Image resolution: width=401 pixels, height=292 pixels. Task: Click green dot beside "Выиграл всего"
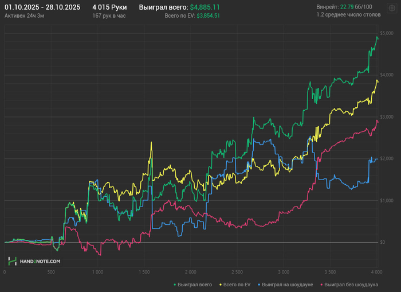pyautogui.click(x=174, y=285)
